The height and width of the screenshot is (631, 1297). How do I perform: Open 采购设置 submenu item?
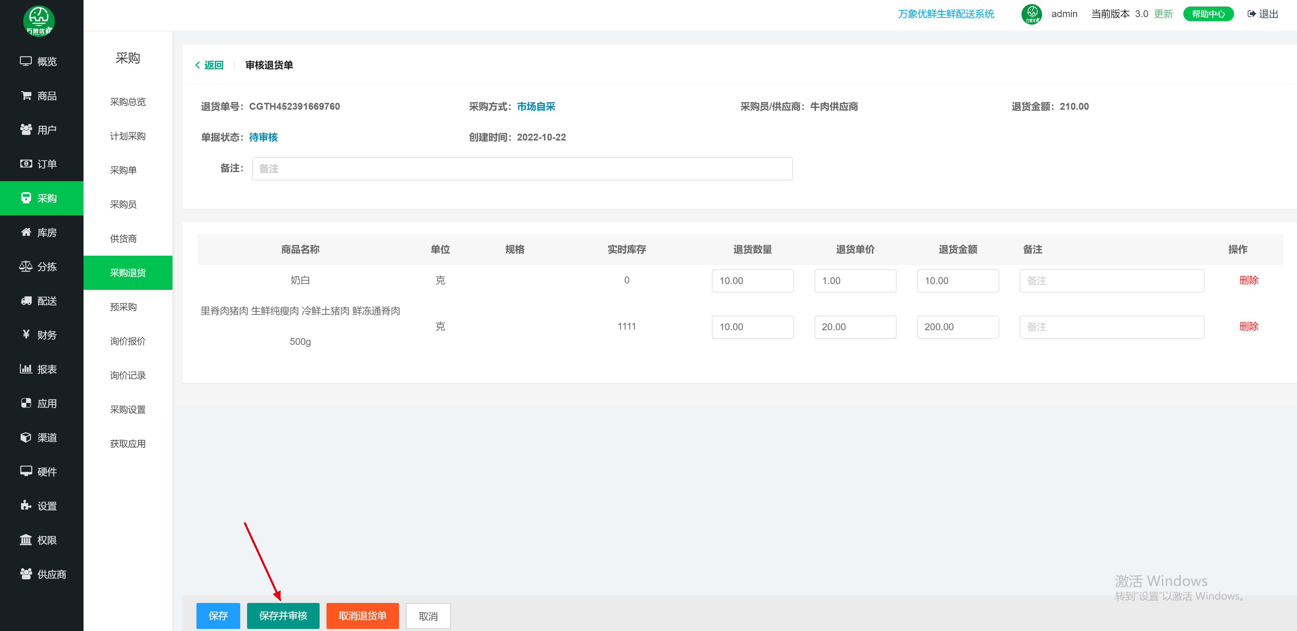[127, 410]
